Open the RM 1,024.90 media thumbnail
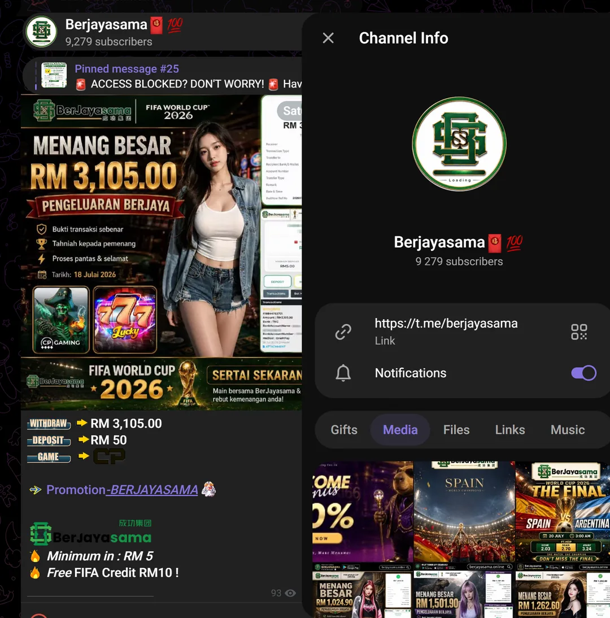This screenshot has height=618, width=610. [363, 590]
